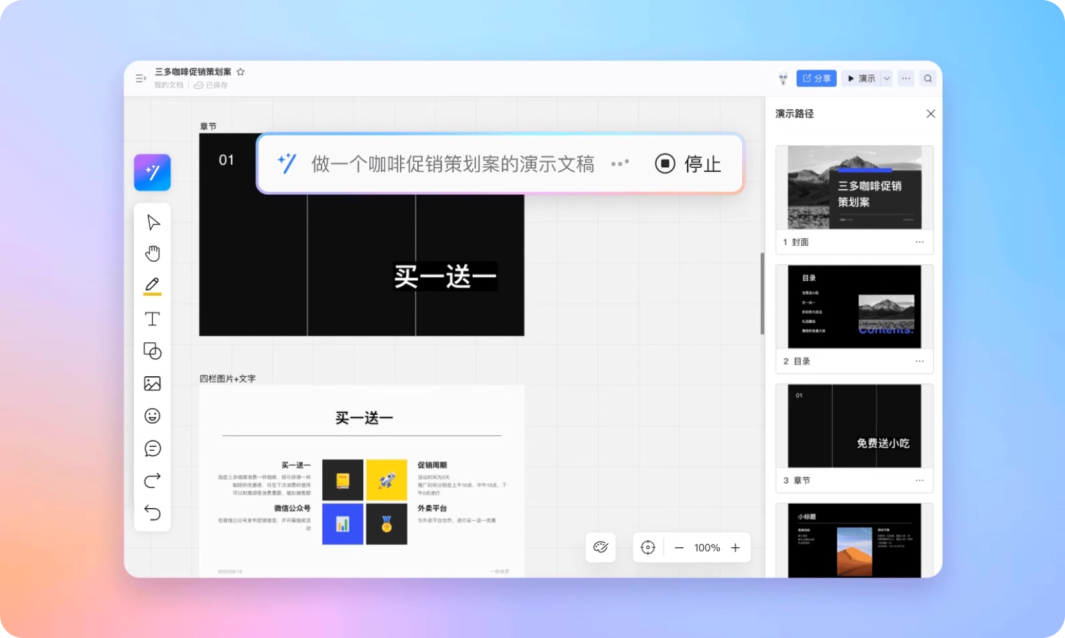Click the 章节 frame label
This screenshot has height=638, width=1065.
tap(208, 127)
